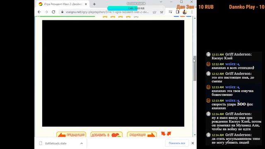Click ДОБАВИТЬ В favorites button
The height and width of the screenshot is (149, 265).
[106, 135]
